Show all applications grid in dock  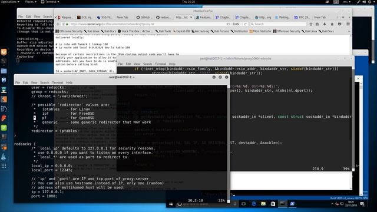tap(4, 166)
